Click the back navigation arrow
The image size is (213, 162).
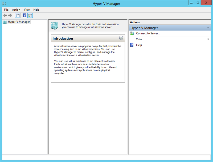[x=5, y=15]
